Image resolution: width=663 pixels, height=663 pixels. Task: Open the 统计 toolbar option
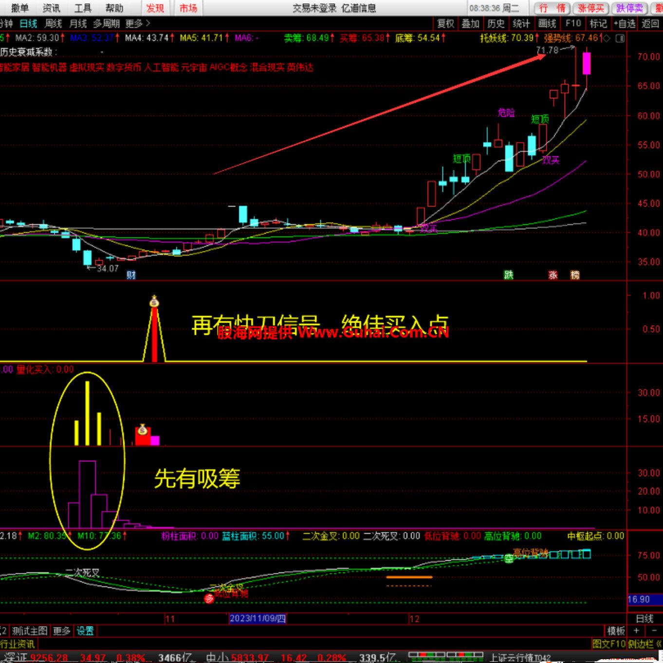click(x=521, y=23)
